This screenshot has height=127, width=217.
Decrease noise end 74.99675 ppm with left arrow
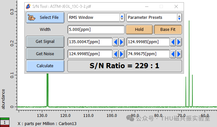tap(173, 54)
